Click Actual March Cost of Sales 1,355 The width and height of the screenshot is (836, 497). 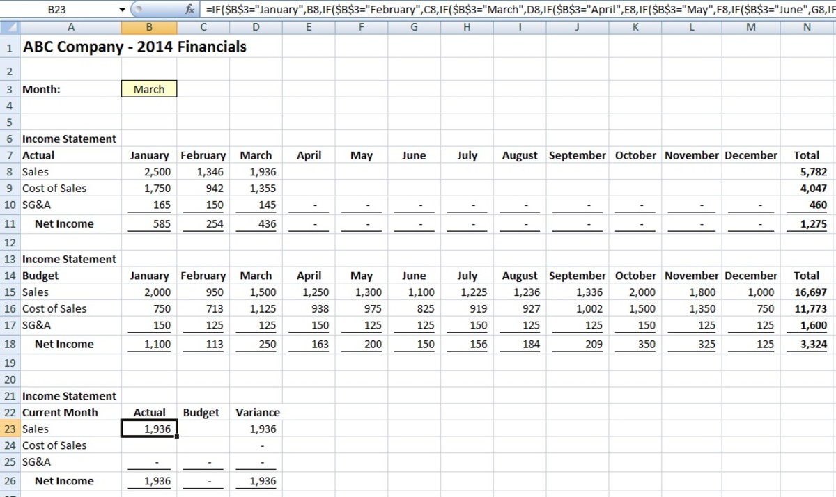262,188
